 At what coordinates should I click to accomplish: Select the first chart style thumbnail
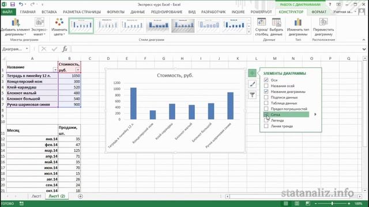(x=81, y=25)
